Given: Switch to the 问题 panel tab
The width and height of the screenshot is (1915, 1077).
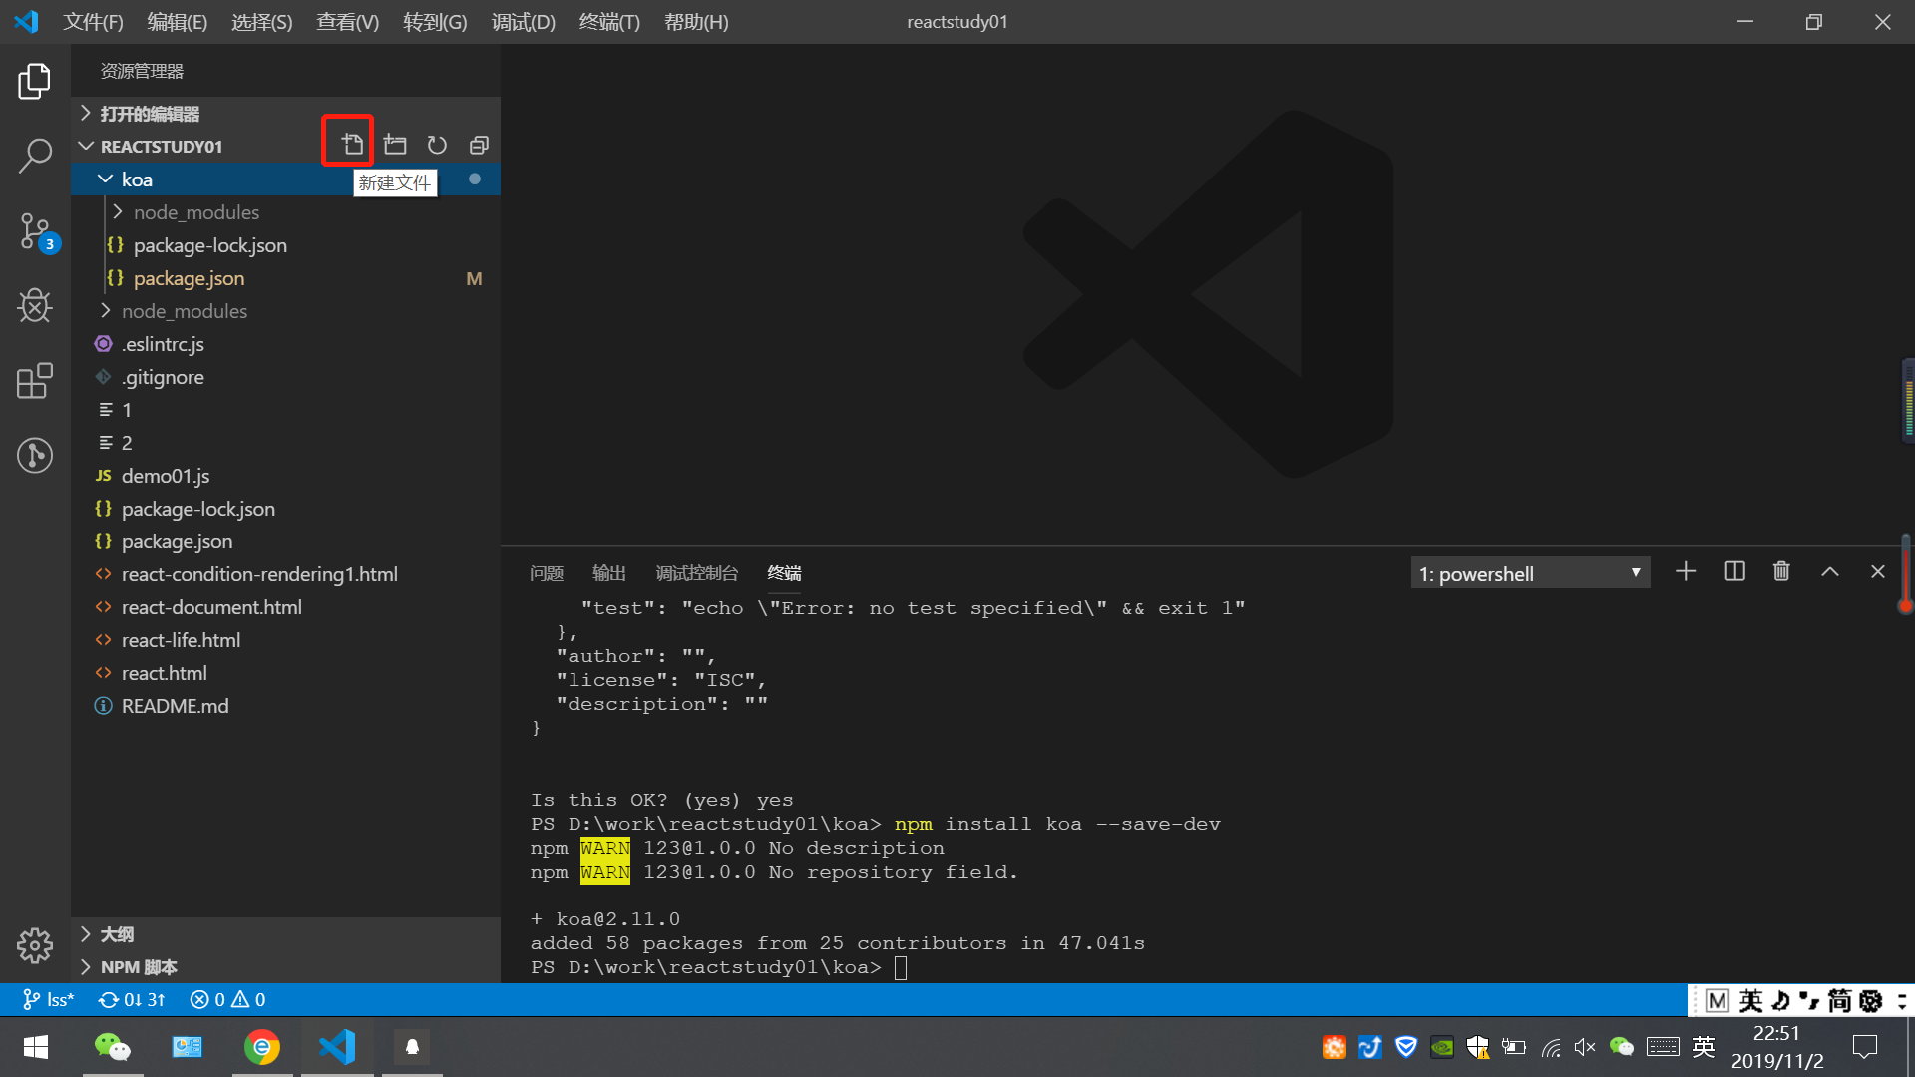Looking at the screenshot, I should [546, 573].
